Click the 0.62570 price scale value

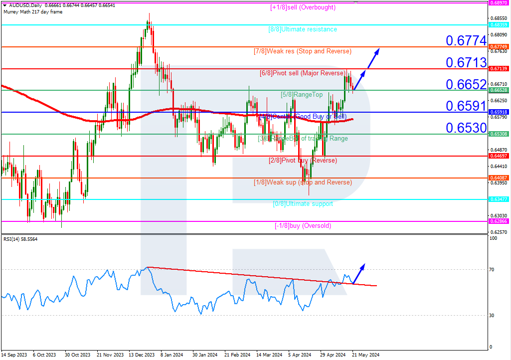[x=499, y=232]
